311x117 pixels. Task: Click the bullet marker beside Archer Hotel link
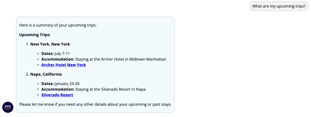(38, 65)
